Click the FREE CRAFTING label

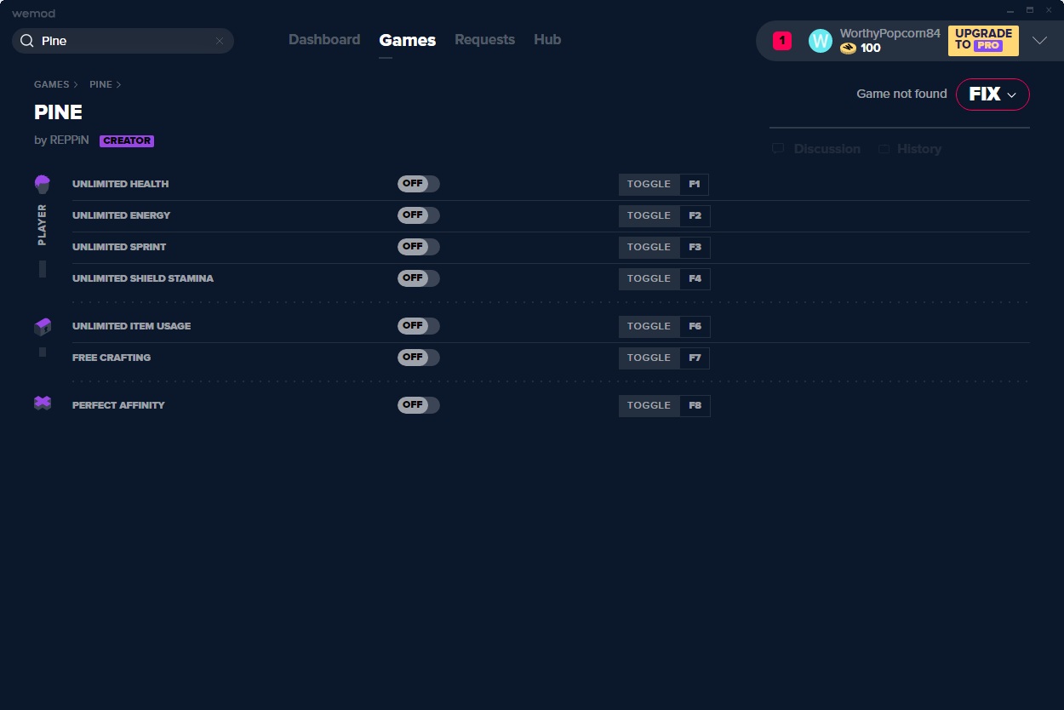(x=112, y=358)
